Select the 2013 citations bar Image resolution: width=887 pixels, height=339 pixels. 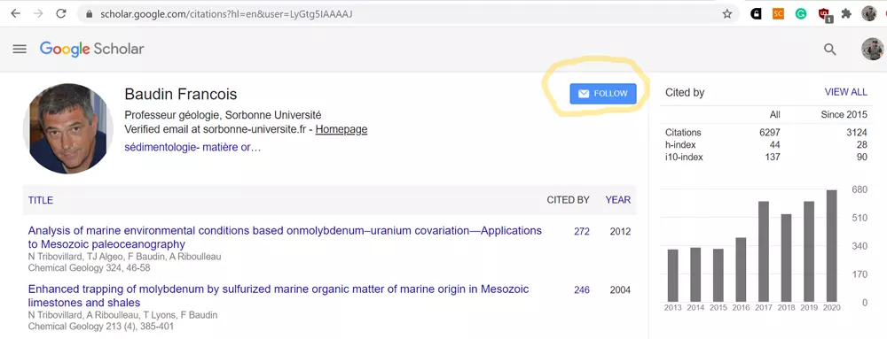pyautogui.click(x=672, y=275)
